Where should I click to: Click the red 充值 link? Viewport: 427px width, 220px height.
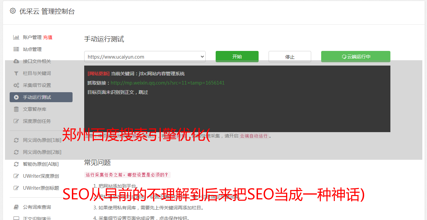pos(48,37)
